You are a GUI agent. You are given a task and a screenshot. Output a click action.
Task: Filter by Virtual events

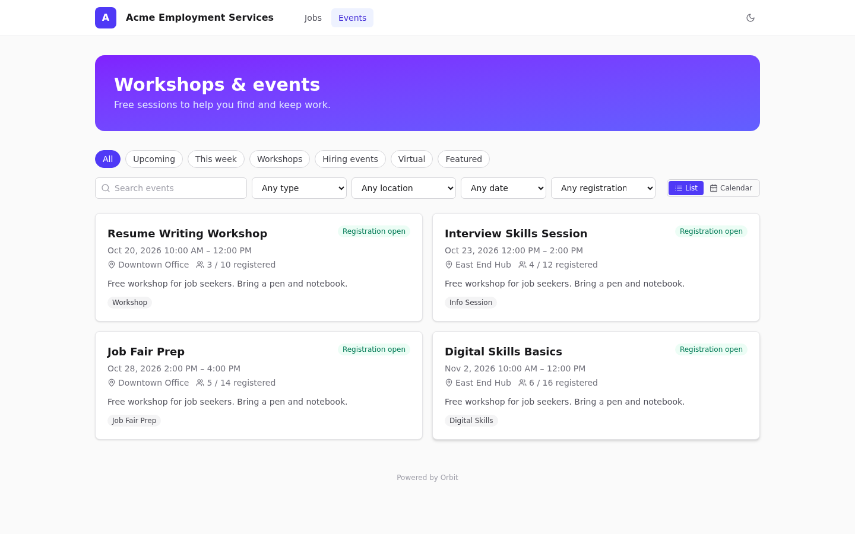411,159
